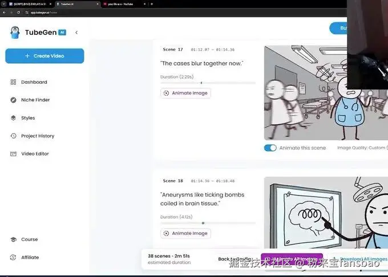The height and width of the screenshot is (277, 388).
Task: Close the TubeGen AI browser tab
Action: click(x=98, y=4)
